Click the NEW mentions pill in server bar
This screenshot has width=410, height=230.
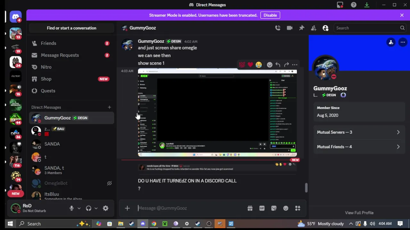click(15, 194)
